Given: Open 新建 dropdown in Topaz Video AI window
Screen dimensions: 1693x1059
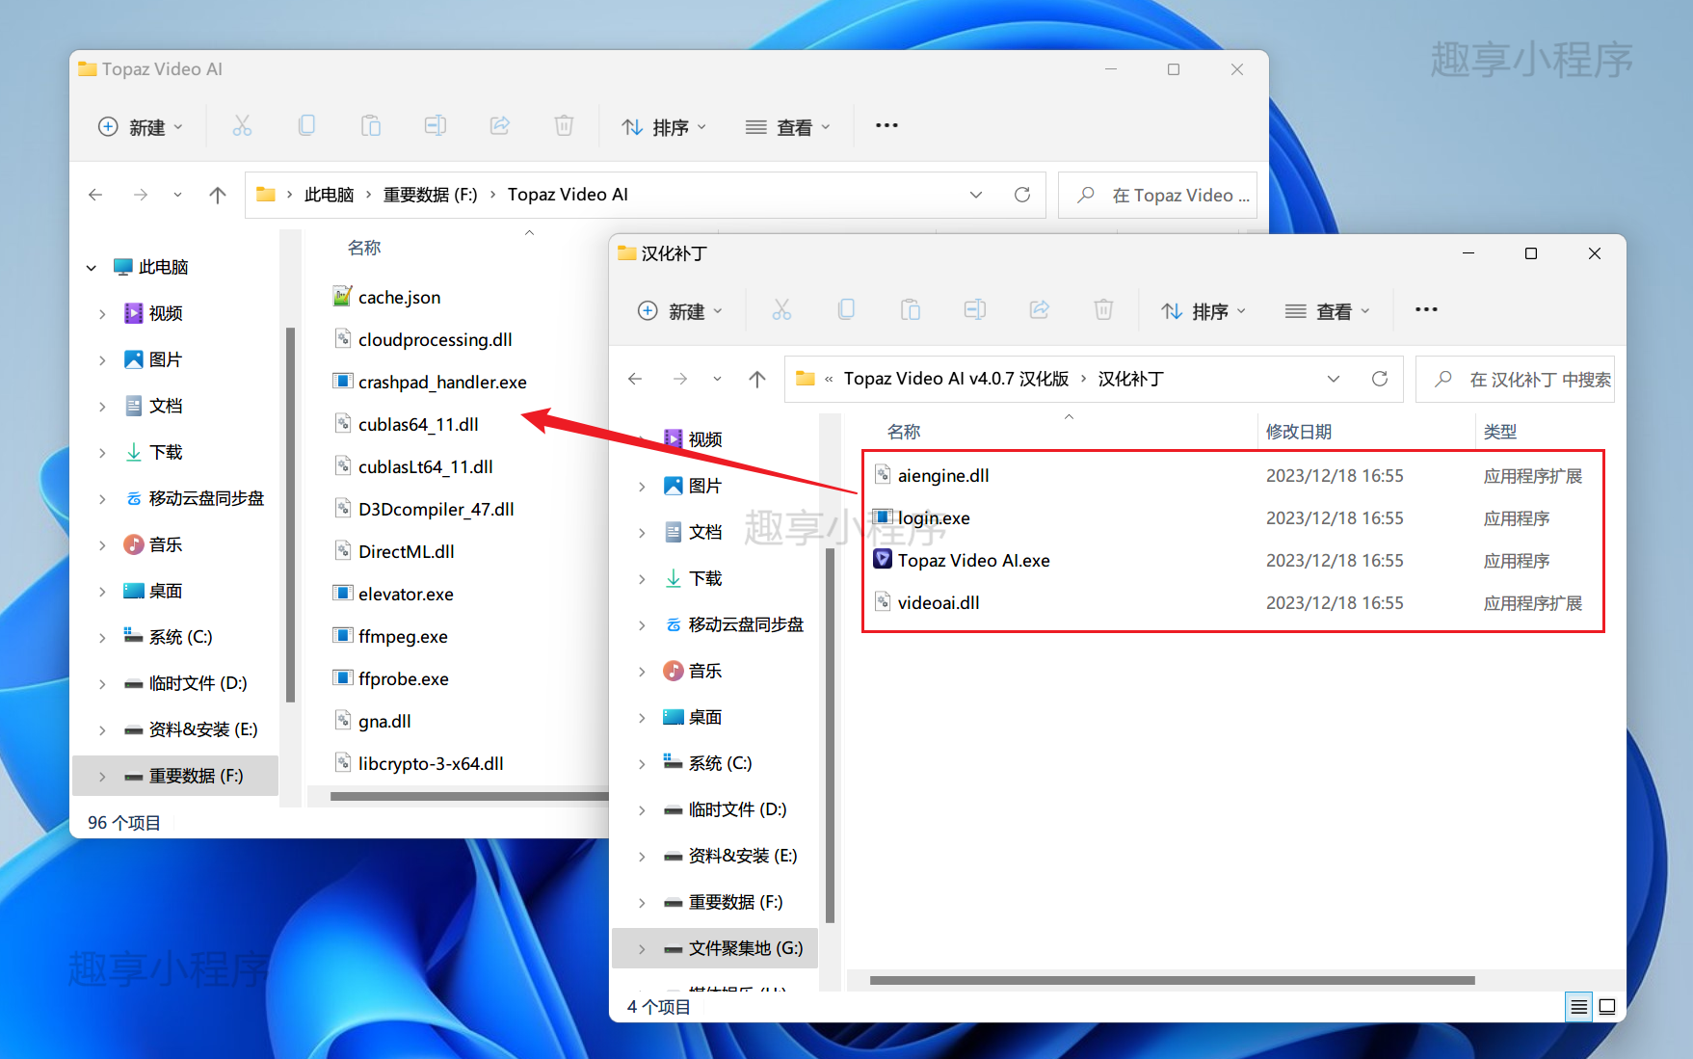Looking at the screenshot, I should pos(141,127).
